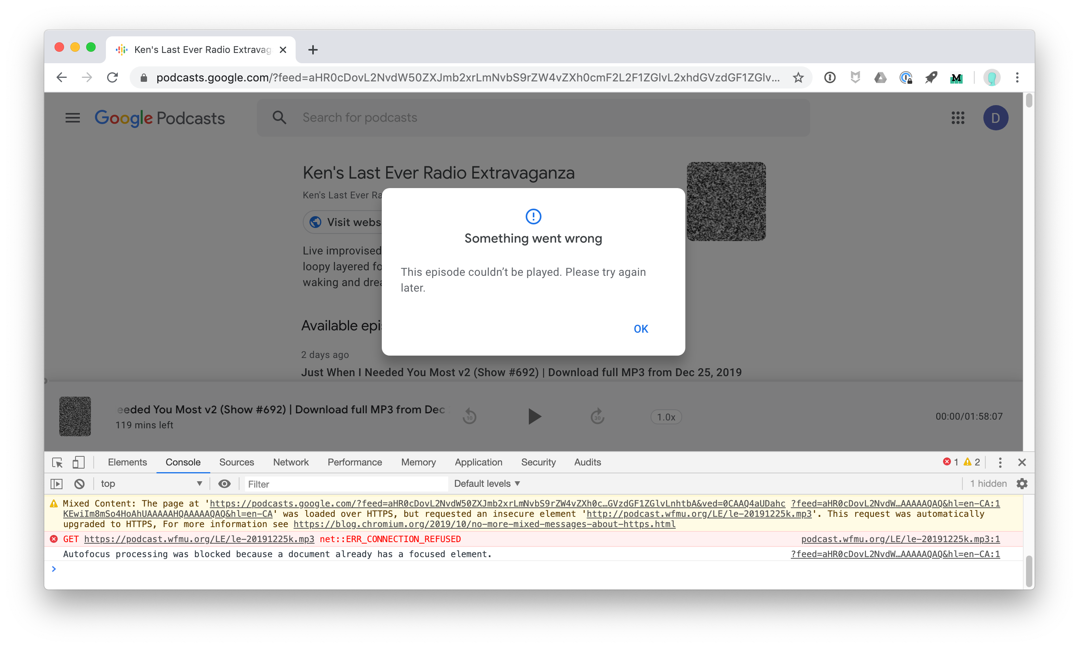Image resolution: width=1079 pixels, height=648 pixels.
Task: Click the rocket extension icon
Action: click(x=930, y=78)
